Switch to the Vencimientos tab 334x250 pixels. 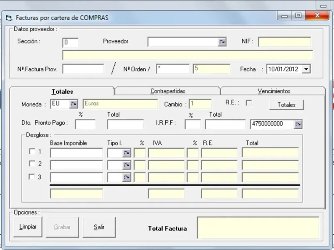point(274,91)
